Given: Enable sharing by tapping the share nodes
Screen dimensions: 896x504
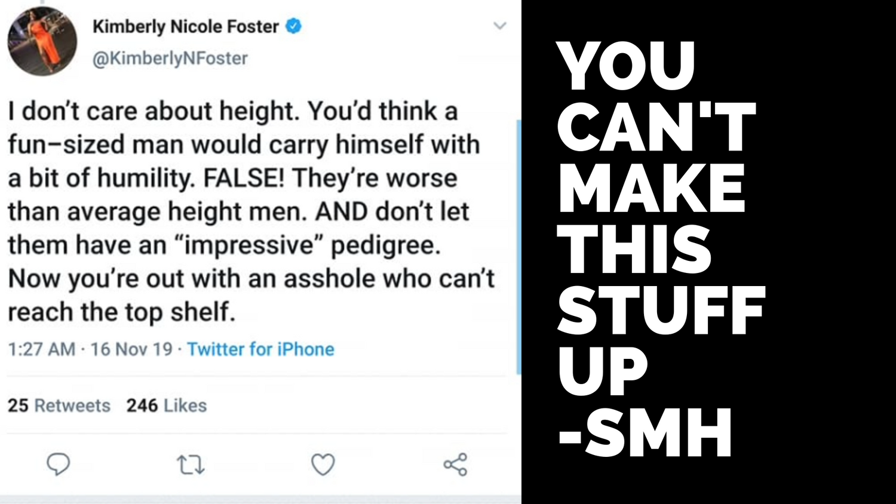Looking at the screenshot, I should (x=454, y=464).
